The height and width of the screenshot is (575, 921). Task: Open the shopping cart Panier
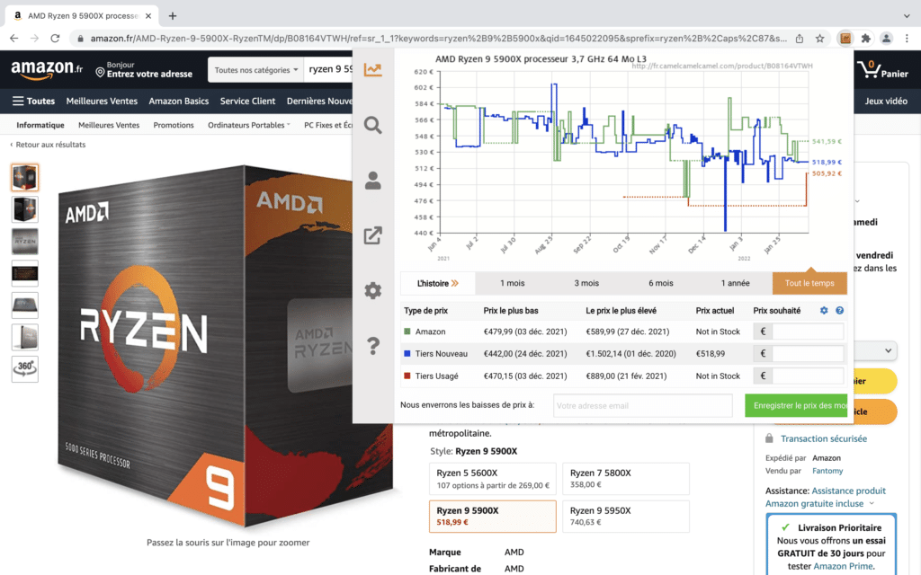(x=882, y=70)
